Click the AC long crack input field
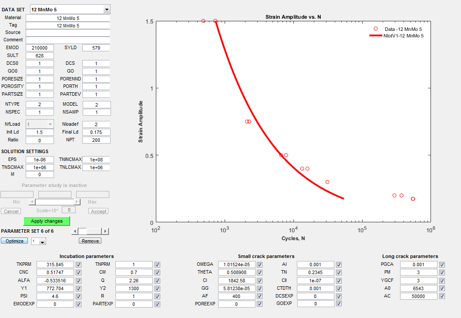The height and width of the screenshot is (318, 461). [418, 296]
